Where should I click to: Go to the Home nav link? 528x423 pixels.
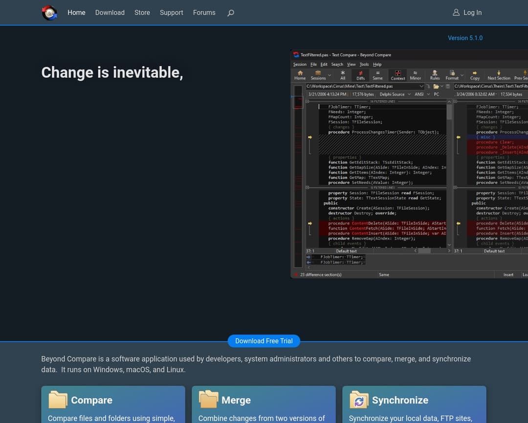tap(76, 12)
